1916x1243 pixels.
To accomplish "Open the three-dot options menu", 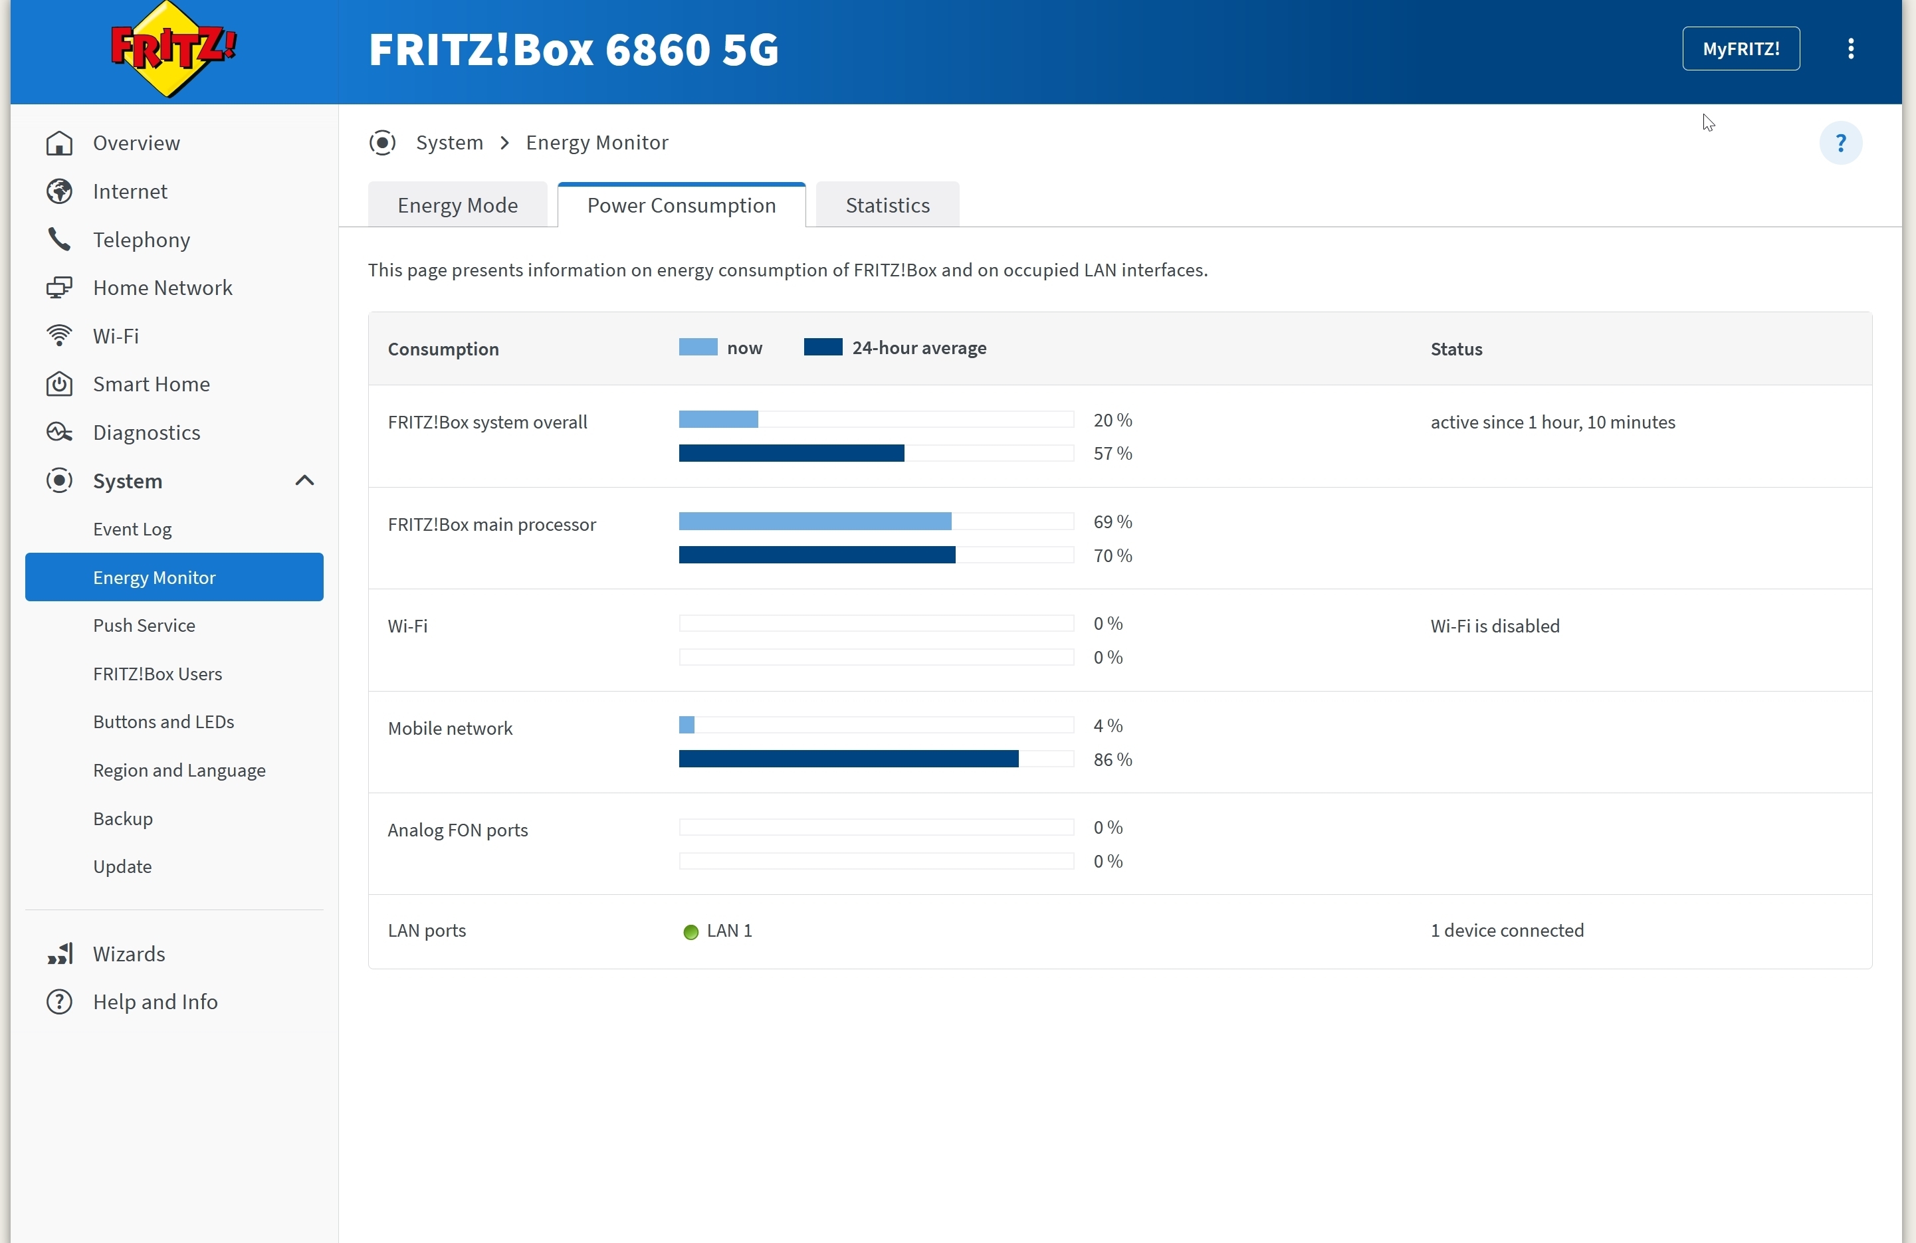I will point(1851,49).
